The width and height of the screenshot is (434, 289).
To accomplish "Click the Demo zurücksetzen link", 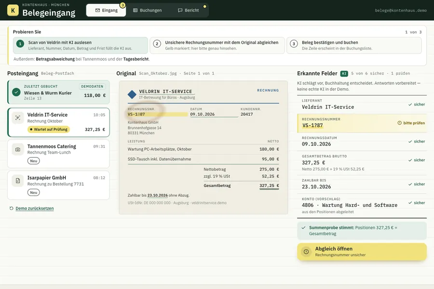I will pos(35,208).
